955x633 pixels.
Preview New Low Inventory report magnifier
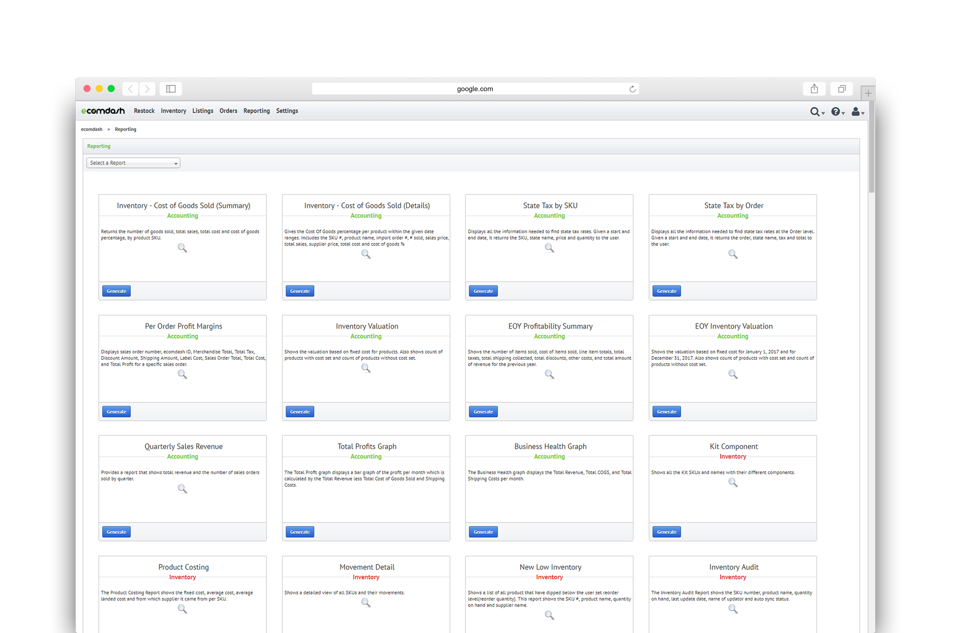pyautogui.click(x=550, y=615)
